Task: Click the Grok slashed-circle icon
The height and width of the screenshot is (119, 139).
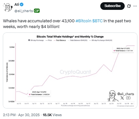Action: pos(129,6)
